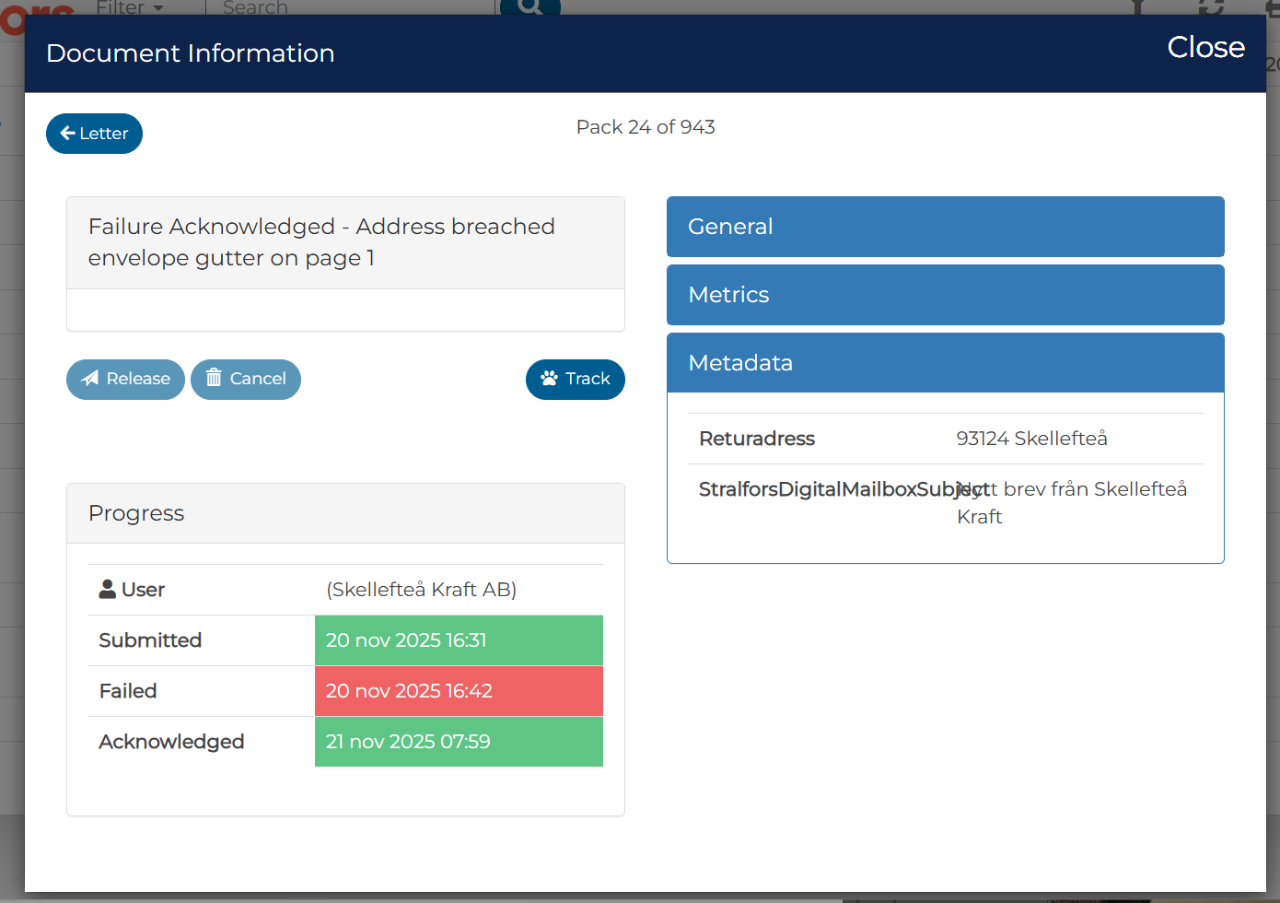The height and width of the screenshot is (903, 1280).
Task: Click the Acknowledged row label
Action: pyautogui.click(x=171, y=742)
